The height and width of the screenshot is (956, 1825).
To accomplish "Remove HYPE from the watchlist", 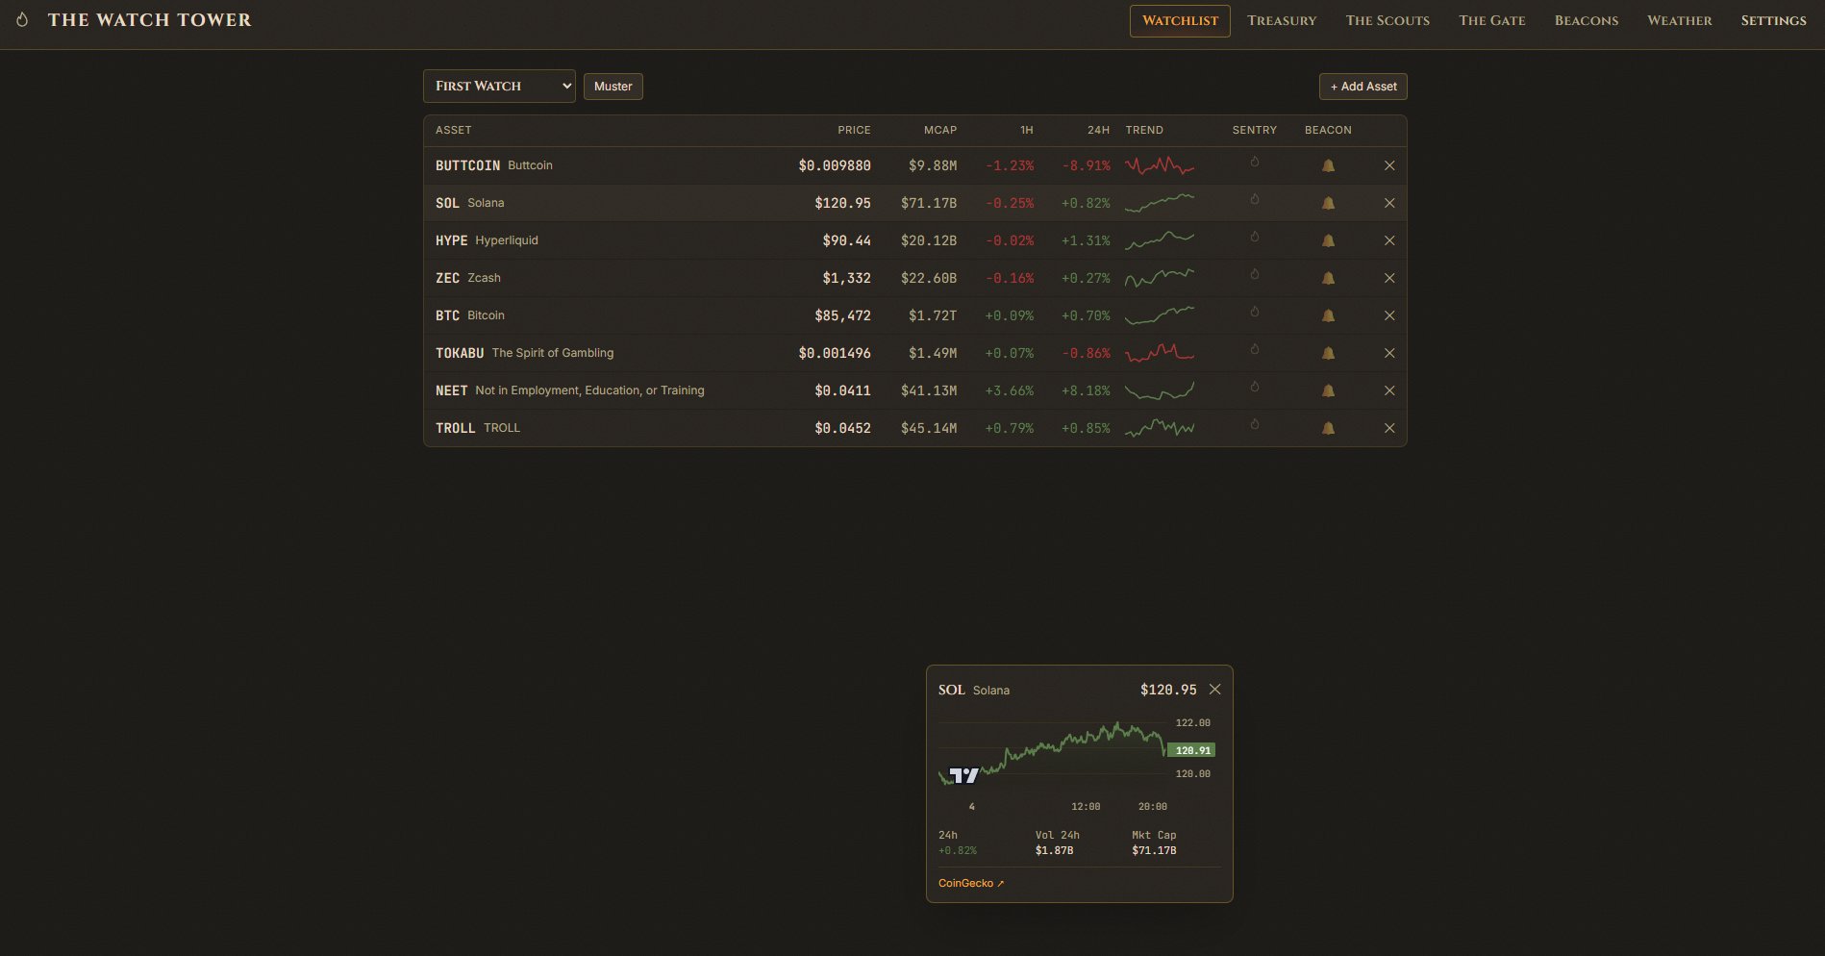I will 1389,240.
